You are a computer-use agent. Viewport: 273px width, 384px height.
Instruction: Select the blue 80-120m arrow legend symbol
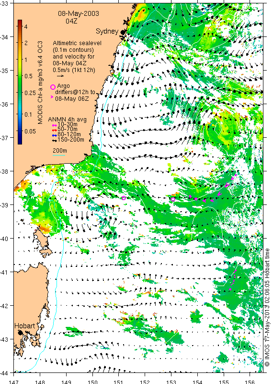tap(55, 135)
